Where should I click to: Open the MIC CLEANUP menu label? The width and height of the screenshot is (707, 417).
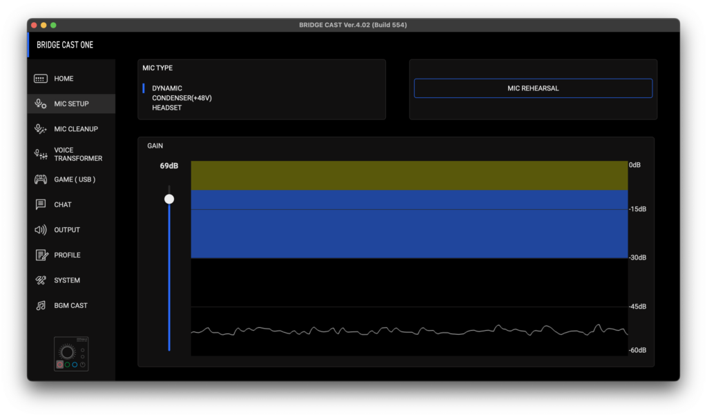(76, 129)
